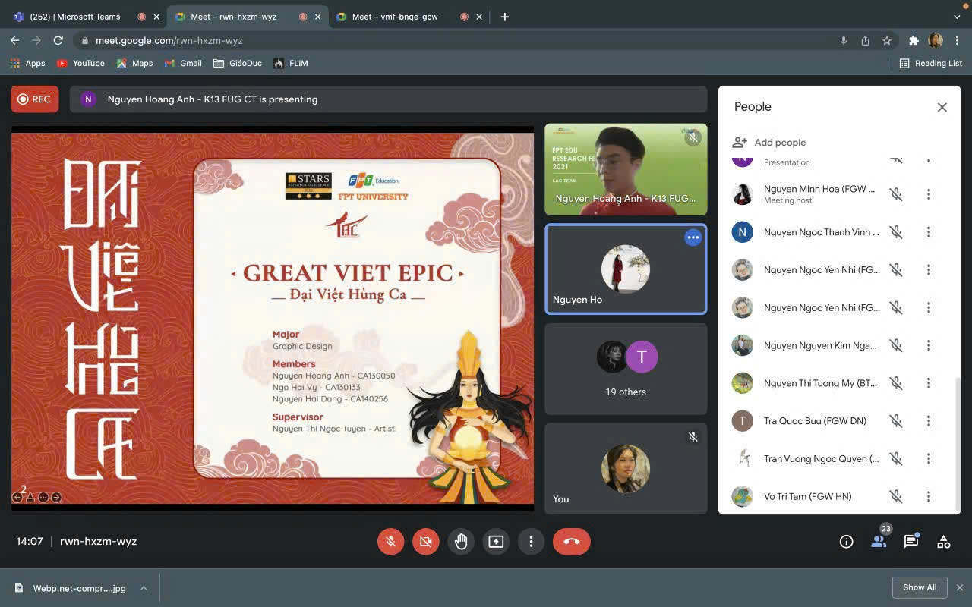Go to previous slide arrow in presentation

click(x=17, y=498)
